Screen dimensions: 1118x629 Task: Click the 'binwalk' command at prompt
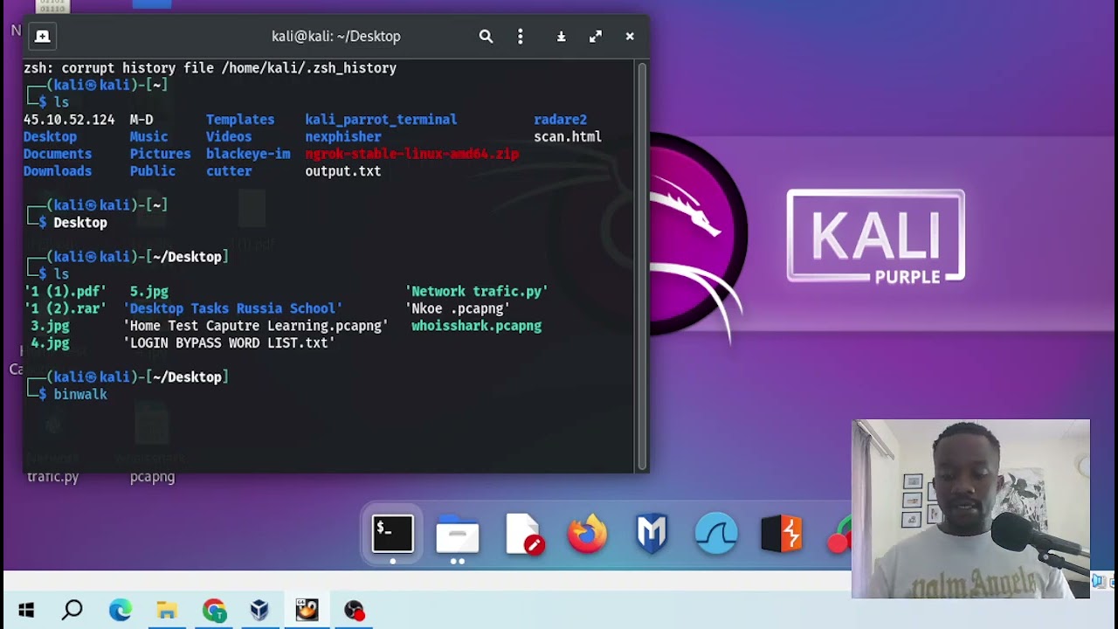(x=80, y=395)
